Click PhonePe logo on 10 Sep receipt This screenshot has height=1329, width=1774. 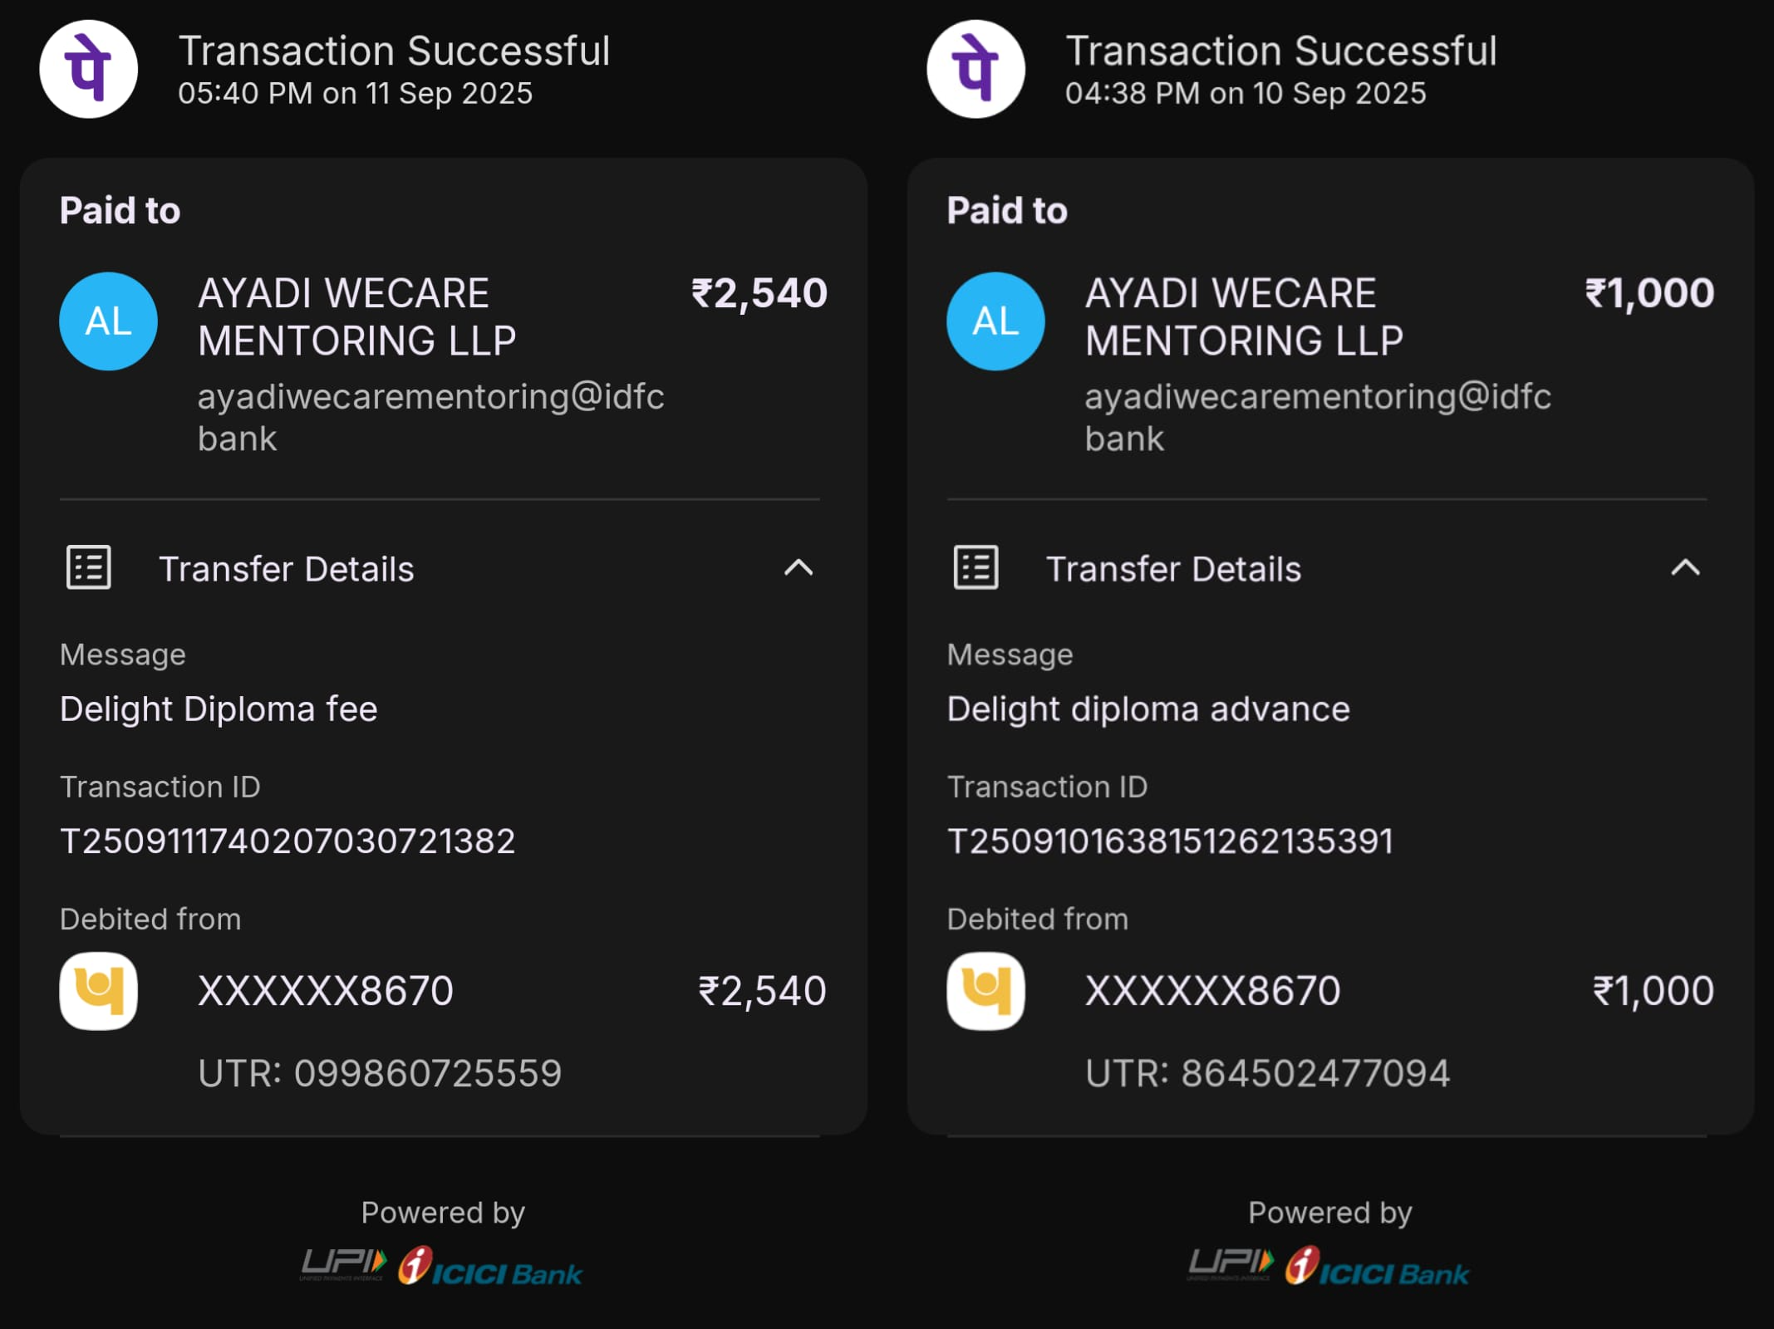click(x=975, y=69)
